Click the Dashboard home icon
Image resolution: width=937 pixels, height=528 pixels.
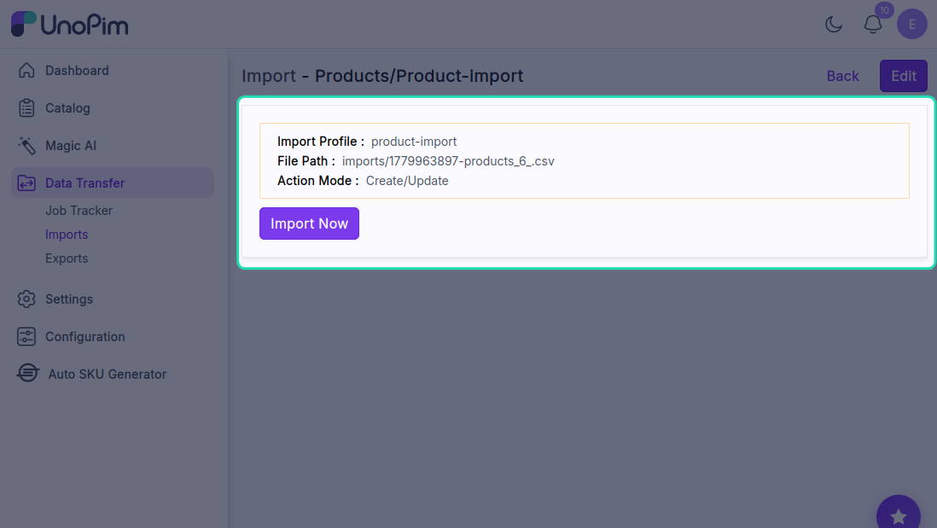point(26,71)
